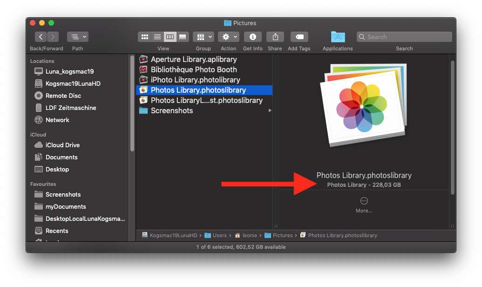This screenshot has width=482, height=287.
Task: Click the sidebar scrollbar
Action: click(132, 103)
